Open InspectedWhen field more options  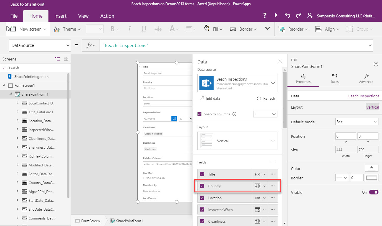tap(273, 210)
